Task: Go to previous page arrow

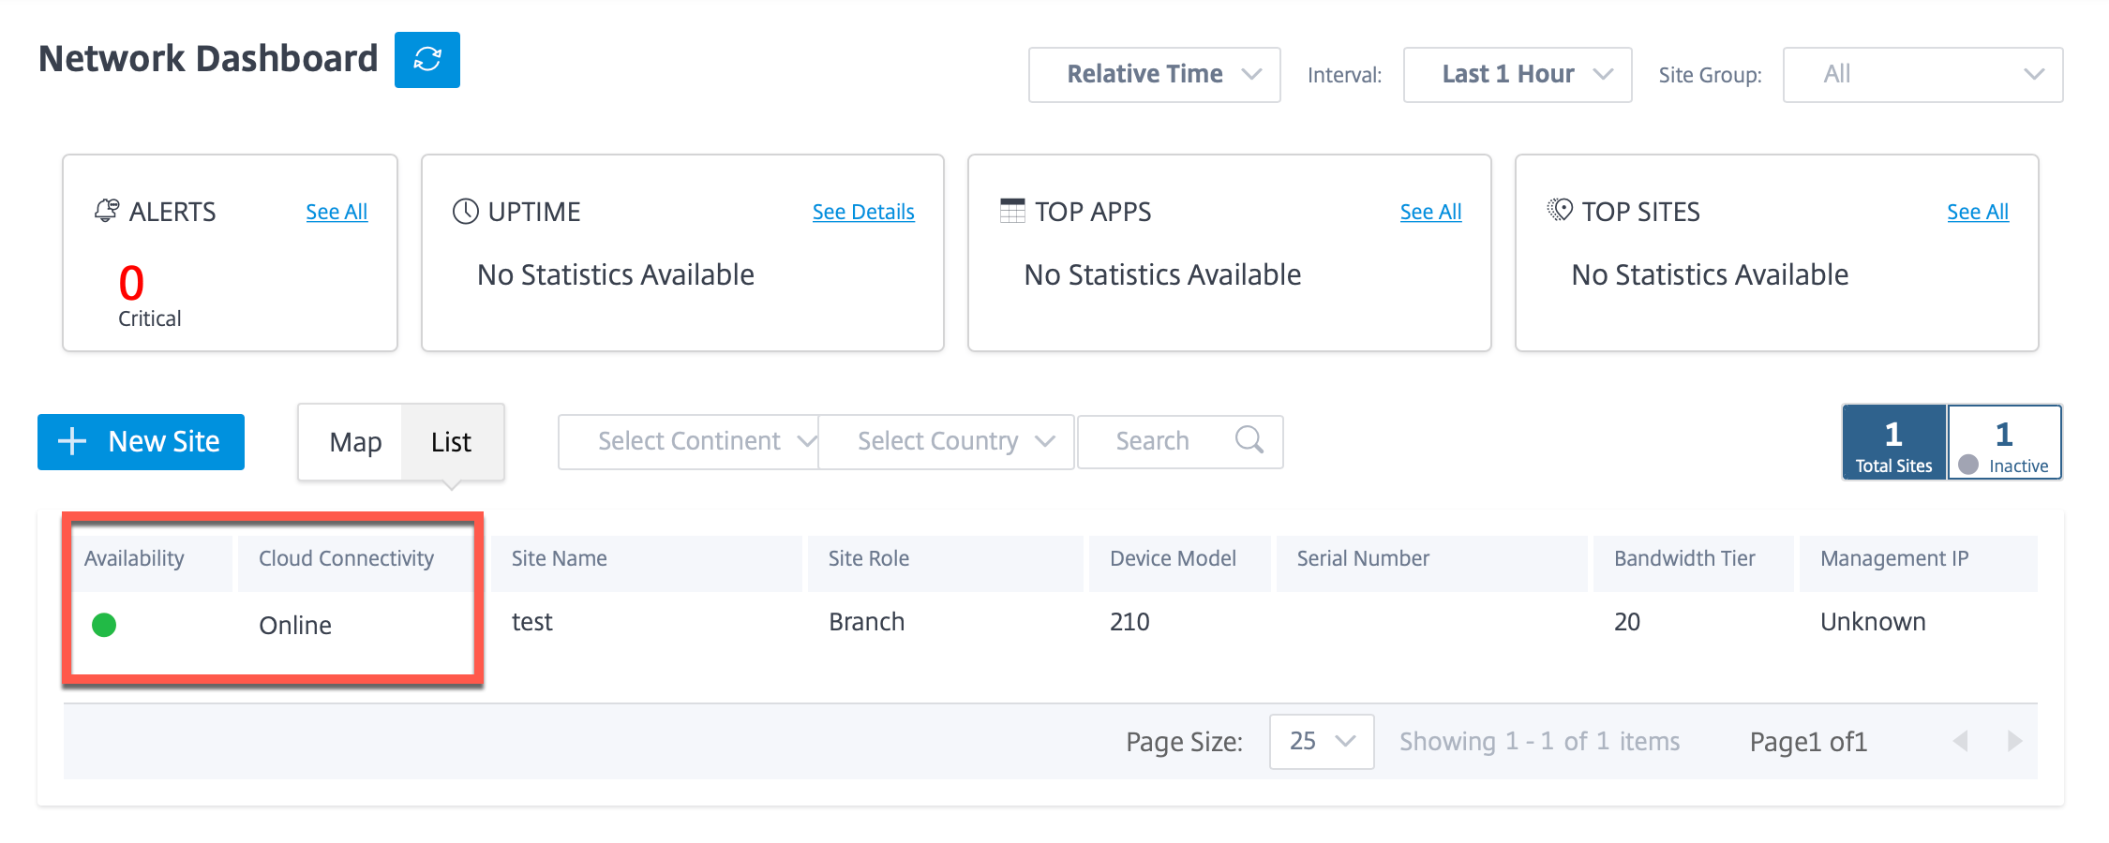Action: [x=1960, y=742]
